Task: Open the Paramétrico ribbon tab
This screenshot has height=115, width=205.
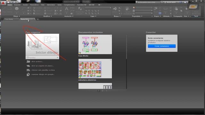Action: [x=34, y=5]
